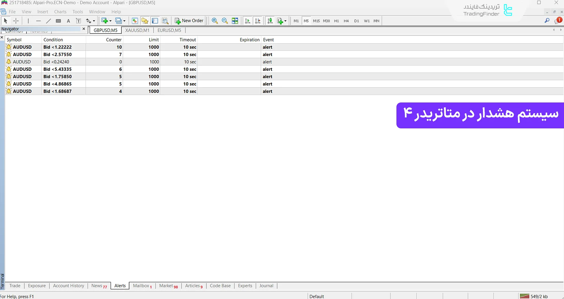Toggle AUDUSD Bid <0.24240 alert bell
Viewport: 564px width, 299px height.
pyautogui.click(x=9, y=62)
